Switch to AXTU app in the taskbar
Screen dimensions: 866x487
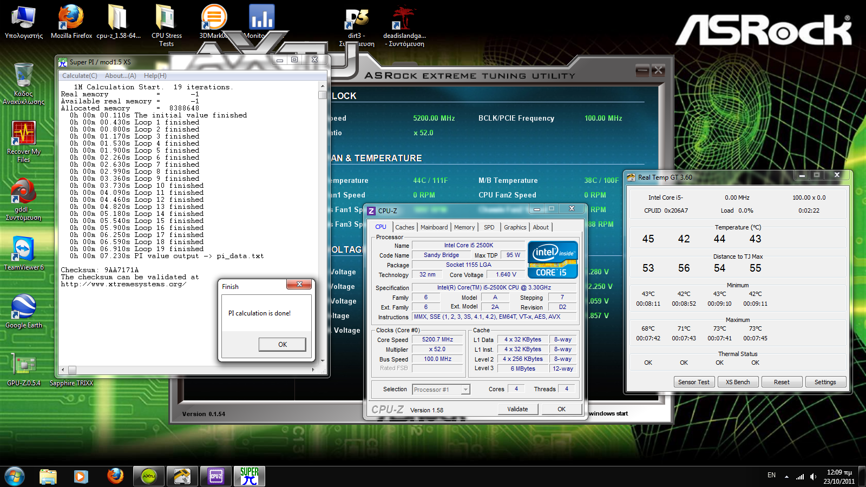(x=149, y=476)
